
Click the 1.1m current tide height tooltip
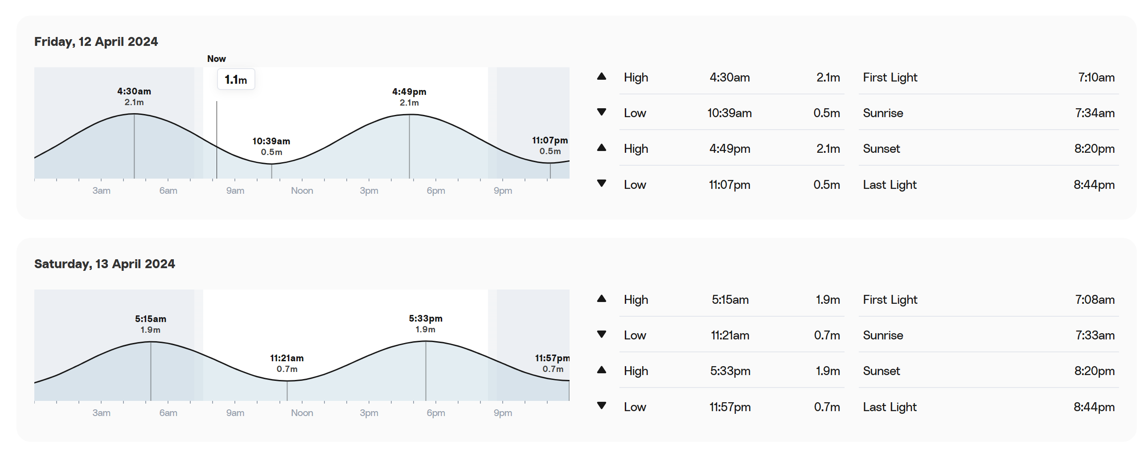[236, 80]
